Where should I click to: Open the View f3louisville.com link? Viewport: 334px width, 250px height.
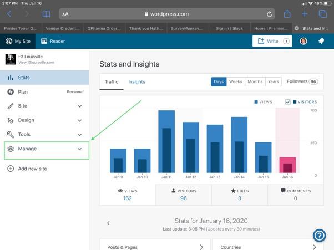click(x=36, y=62)
